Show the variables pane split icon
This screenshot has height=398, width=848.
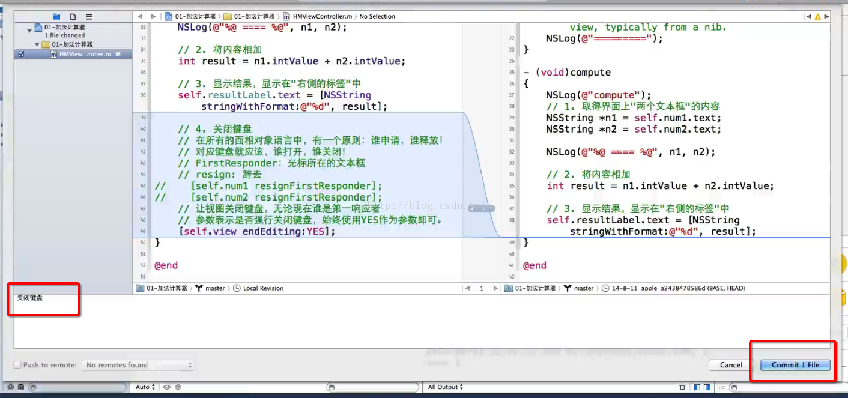(697, 387)
